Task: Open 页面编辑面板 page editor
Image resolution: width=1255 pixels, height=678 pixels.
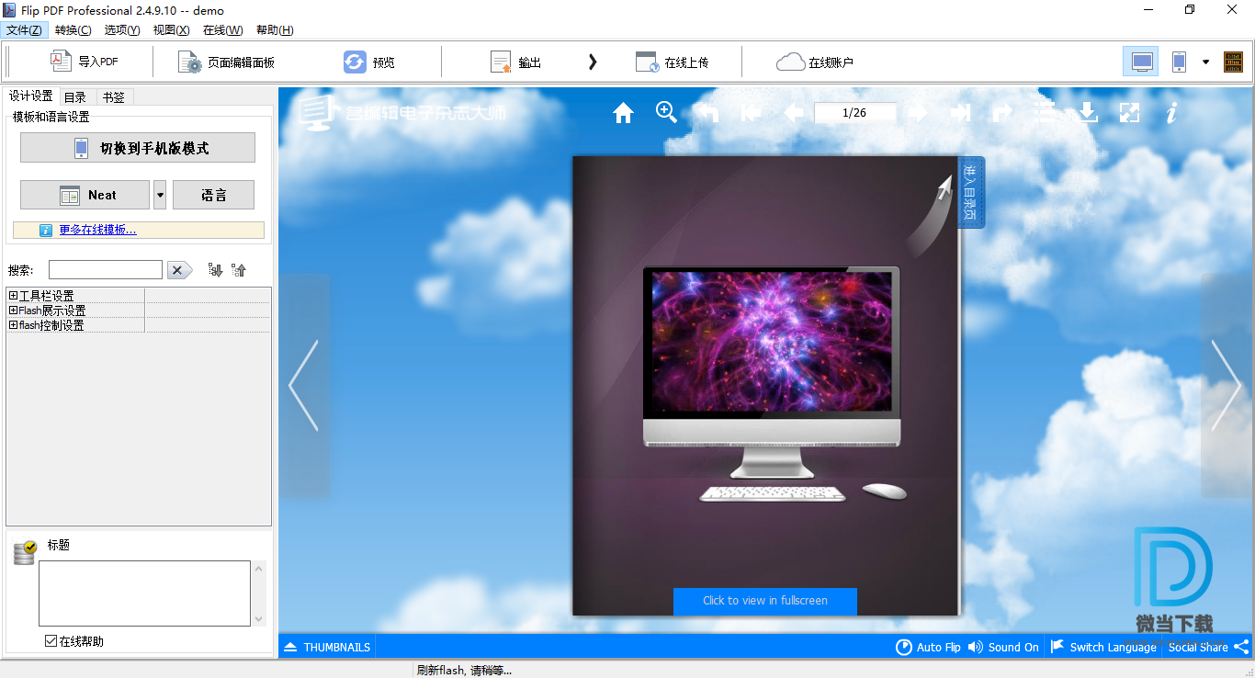Action: click(x=227, y=62)
